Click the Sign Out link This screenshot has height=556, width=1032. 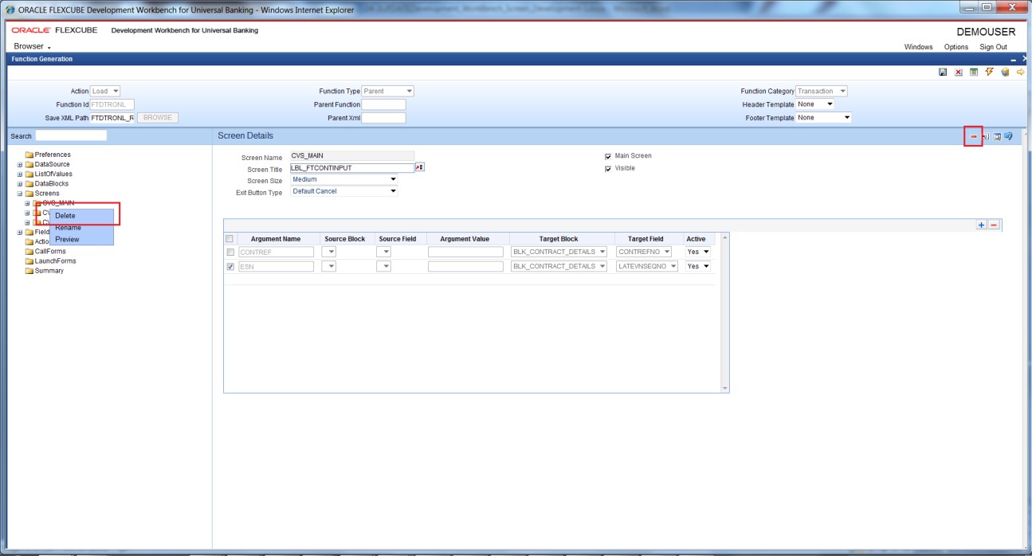(x=993, y=47)
